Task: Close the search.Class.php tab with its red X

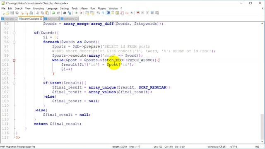Action: tap(41, 19)
